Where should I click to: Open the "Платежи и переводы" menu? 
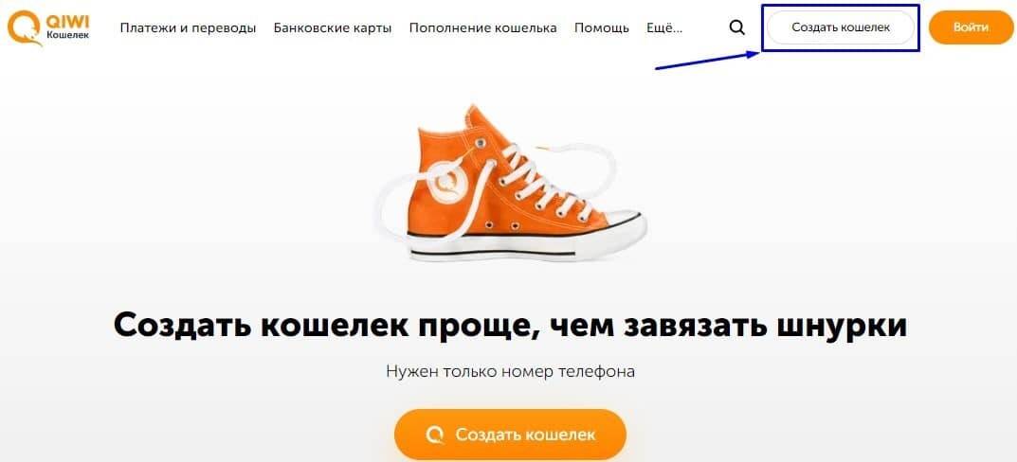[188, 27]
